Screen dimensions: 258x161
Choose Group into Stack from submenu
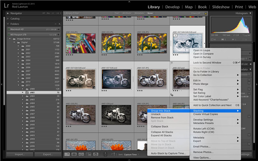point(168,111)
